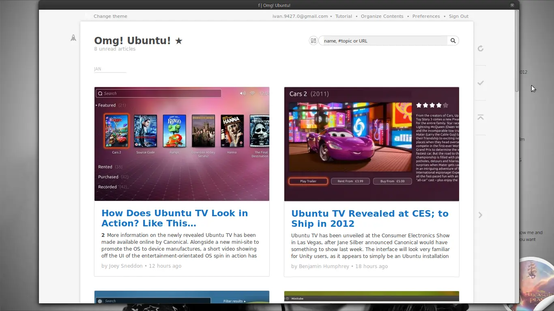The height and width of the screenshot is (311, 554).
Task: Click the ivan.9427.0@gmail.com account link
Action: (300, 16)
